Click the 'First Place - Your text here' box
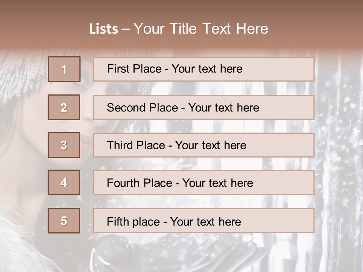363x272 pixels. (x=203, y=69)
